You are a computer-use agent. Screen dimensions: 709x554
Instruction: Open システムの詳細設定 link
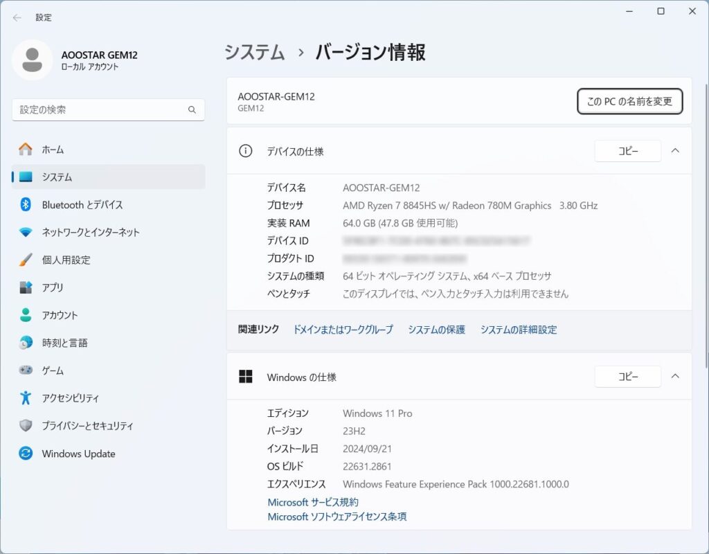tap(518, 330)
